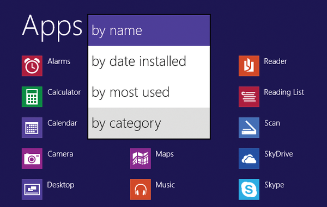Click the Maps app label text
This screenshot has width=327, height=207.
point(165,154)
